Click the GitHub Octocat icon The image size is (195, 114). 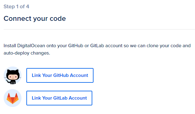coord(13,75)
